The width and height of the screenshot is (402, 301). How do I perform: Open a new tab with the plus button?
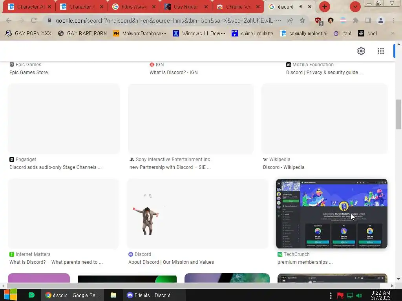(325, 7)
